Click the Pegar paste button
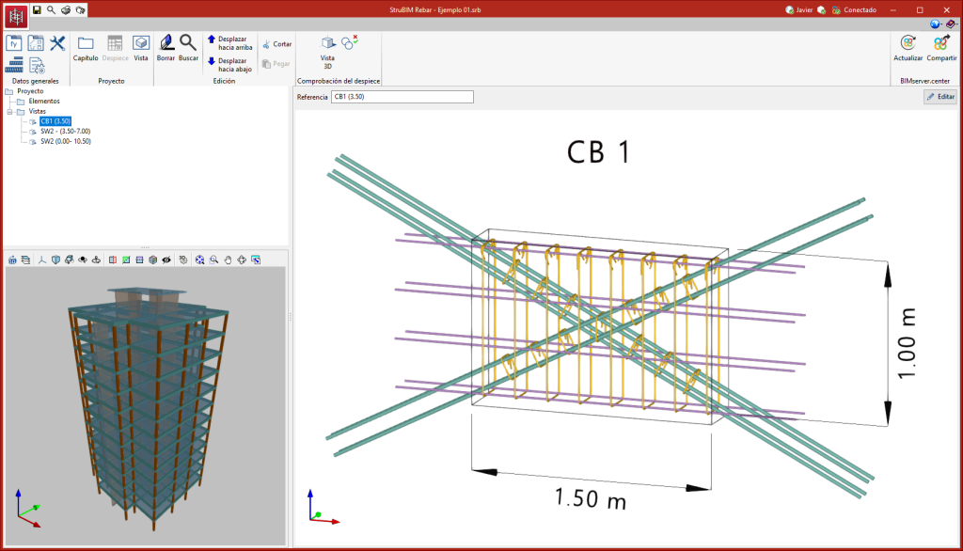This screenshot has width=963, height=551. tap(276, 64)
